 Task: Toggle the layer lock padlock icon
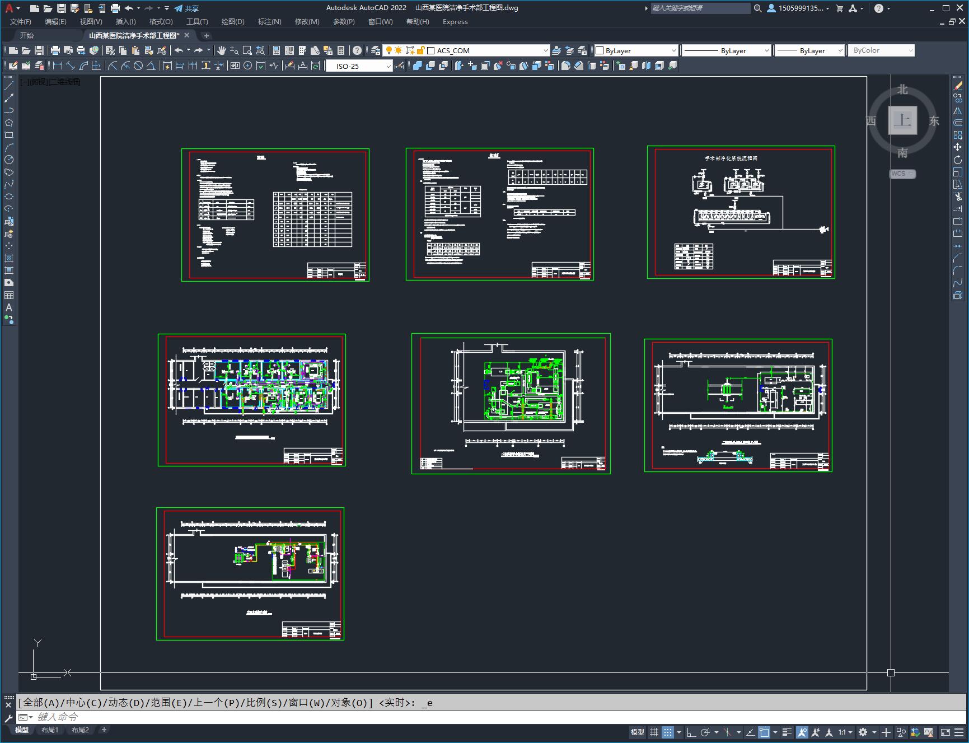pos(420,50)
